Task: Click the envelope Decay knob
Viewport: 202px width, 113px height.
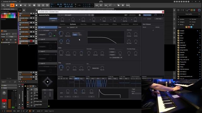Action: click(76, 91)
